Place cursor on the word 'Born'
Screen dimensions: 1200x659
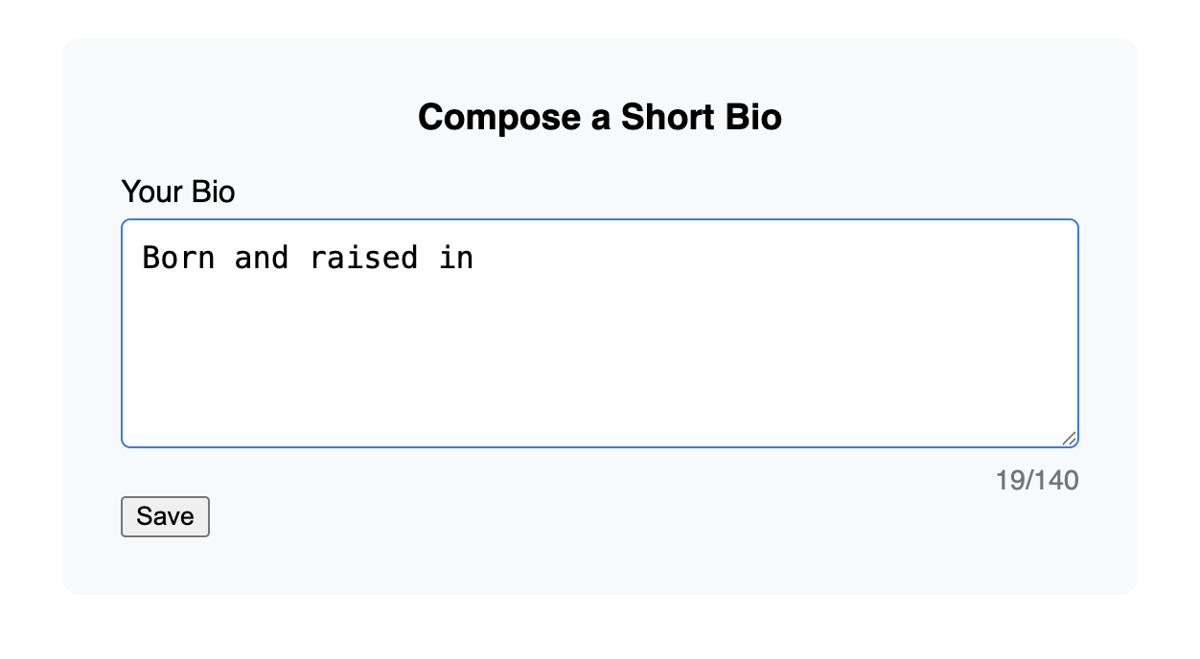pos(178,258)
